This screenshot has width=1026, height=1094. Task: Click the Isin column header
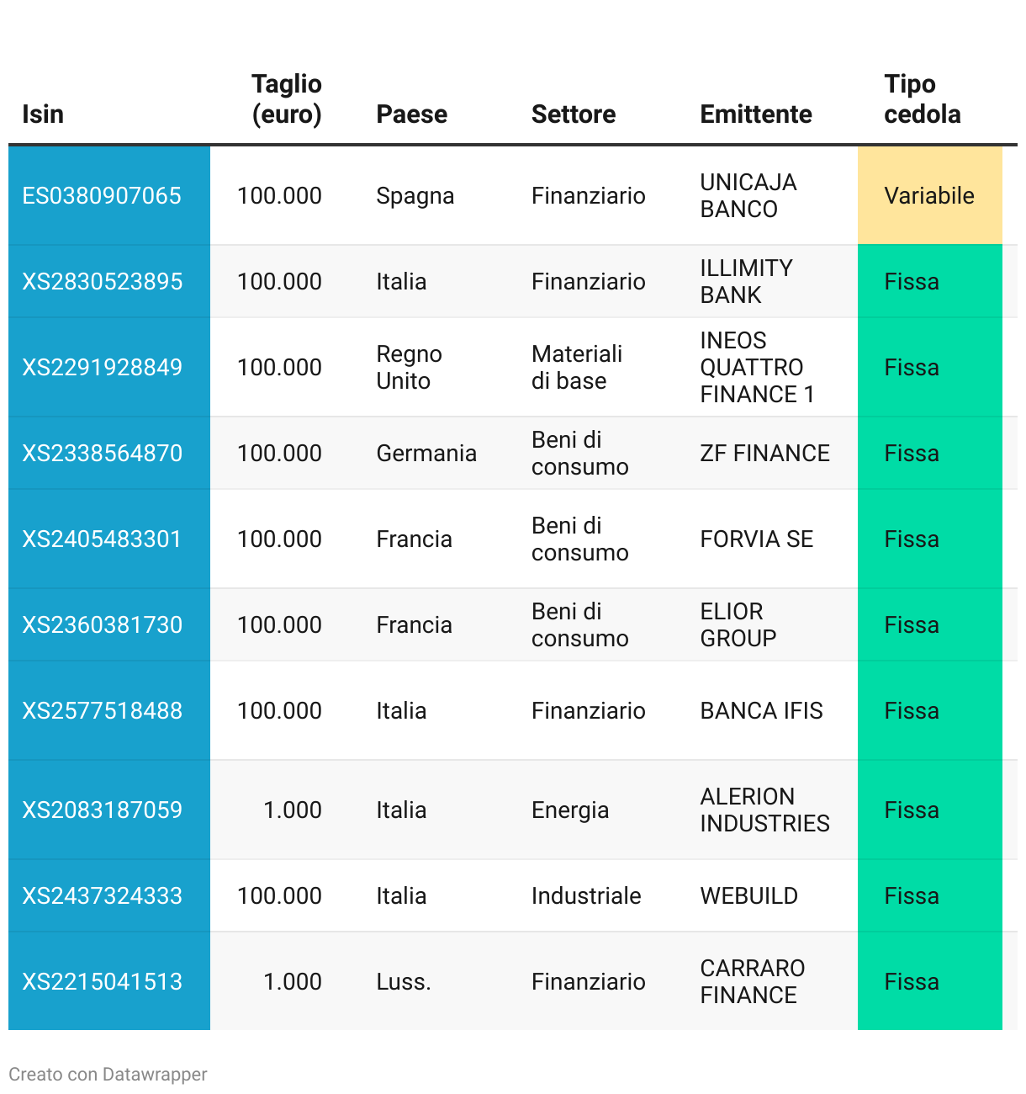click(x=43, y=114)
